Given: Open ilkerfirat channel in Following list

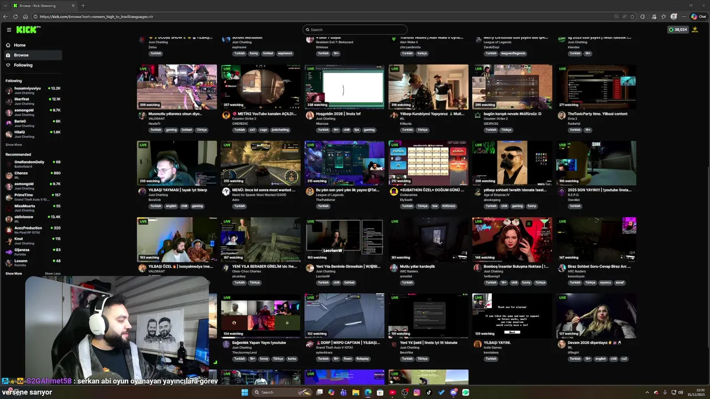Looking at the screenshot, I should click(x=33, y=101).
